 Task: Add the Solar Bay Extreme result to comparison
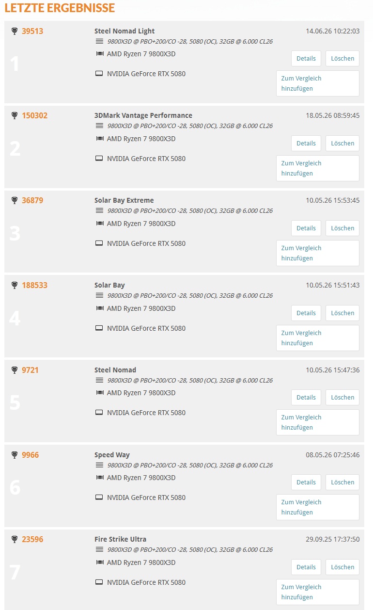click(x=318, y=253)
